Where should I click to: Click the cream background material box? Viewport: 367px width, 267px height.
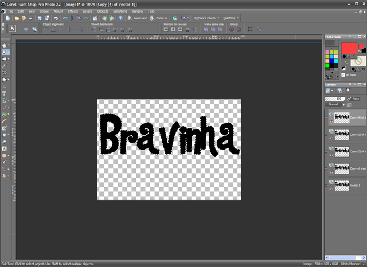click(x=358, y=61)
